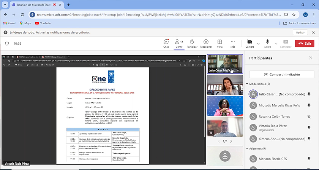
Task: Click the shared document vertical scrollbar
Action: point(205,101)
